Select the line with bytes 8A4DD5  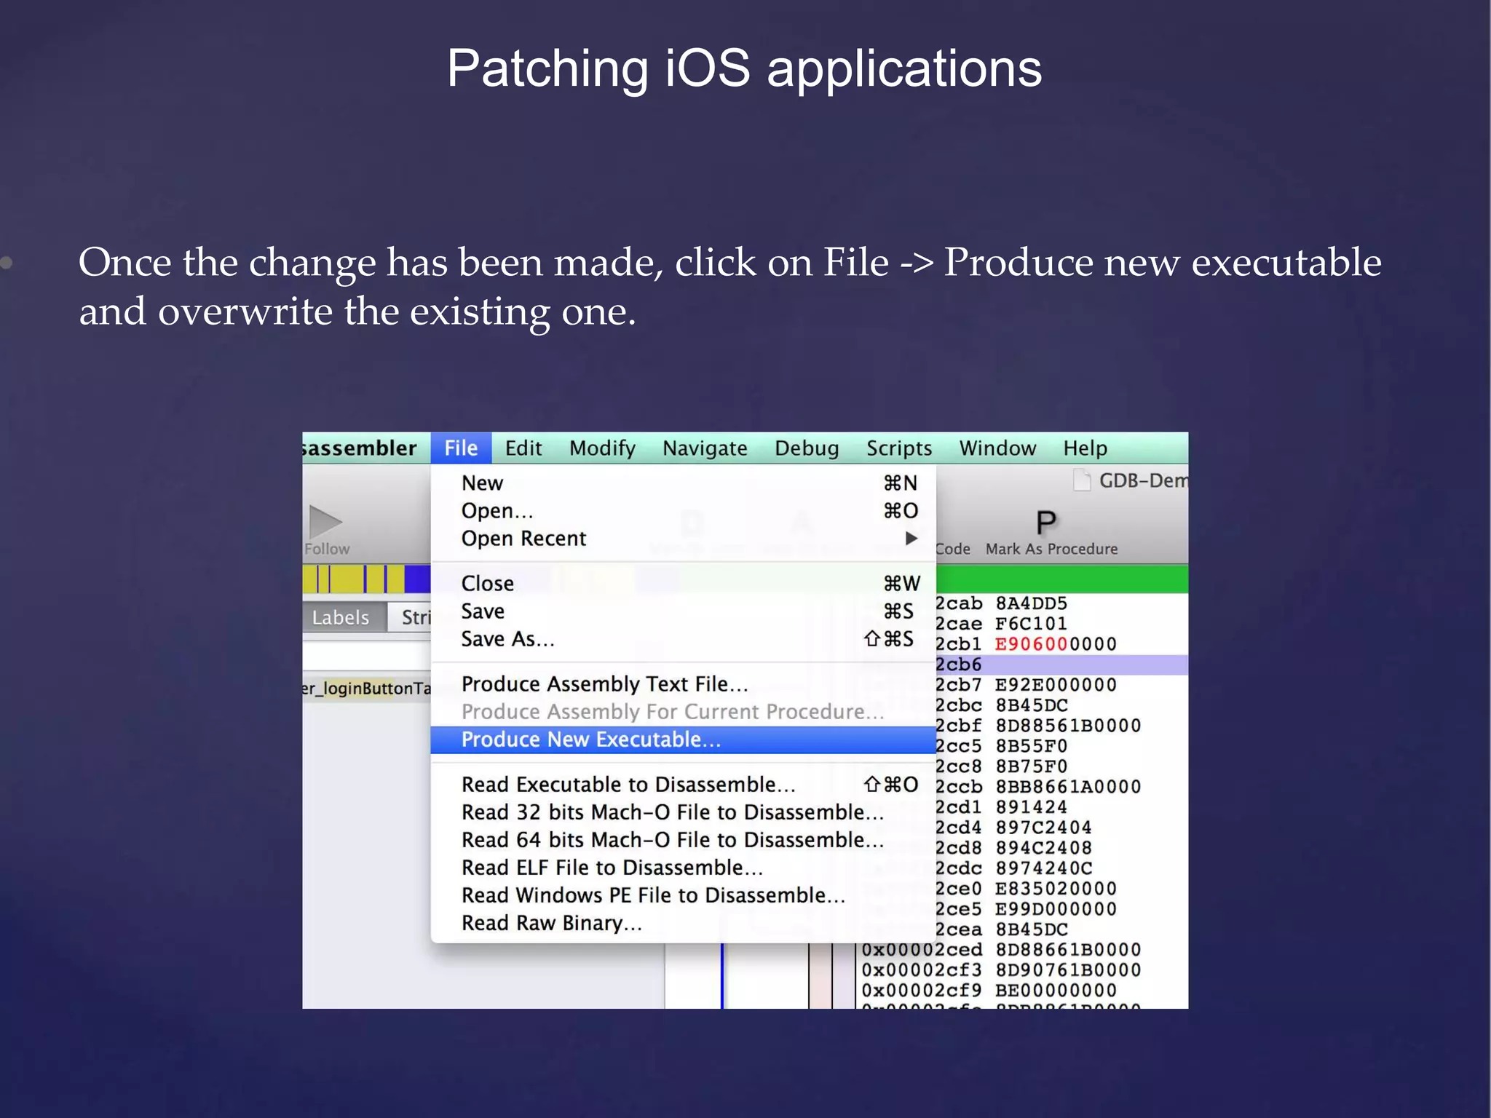1061,603
